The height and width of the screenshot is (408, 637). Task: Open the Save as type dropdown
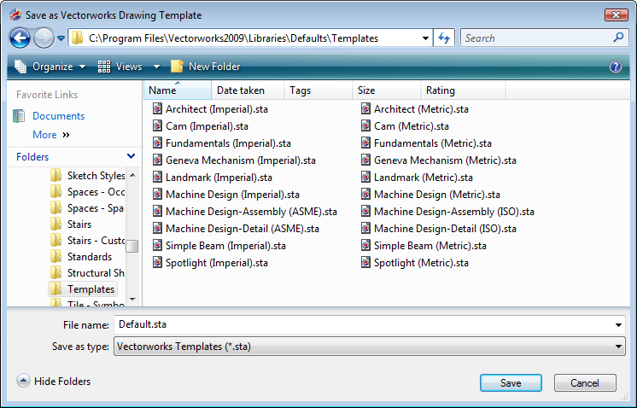pos(618,347)
